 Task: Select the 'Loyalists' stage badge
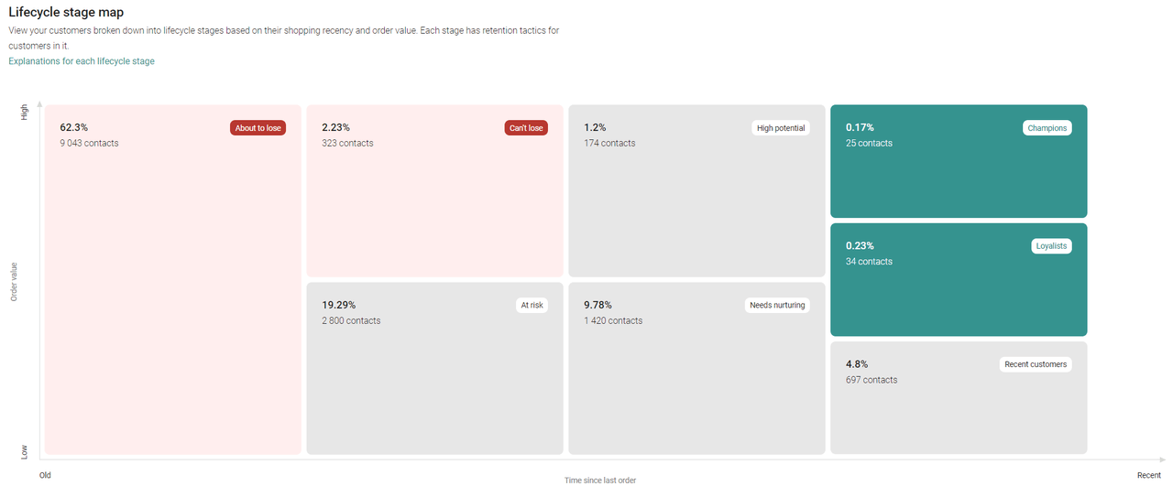click(x=1050, y=246)
